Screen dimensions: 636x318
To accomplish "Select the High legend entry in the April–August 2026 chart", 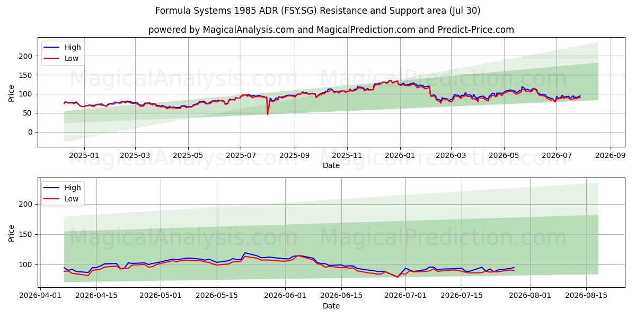I will 63,188.
